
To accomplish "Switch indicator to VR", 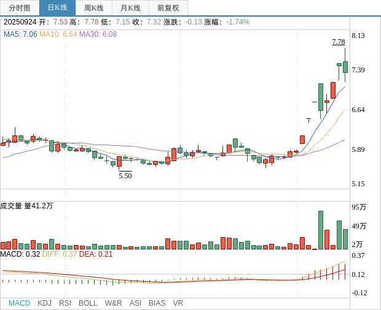I will (x=178, y=303).
